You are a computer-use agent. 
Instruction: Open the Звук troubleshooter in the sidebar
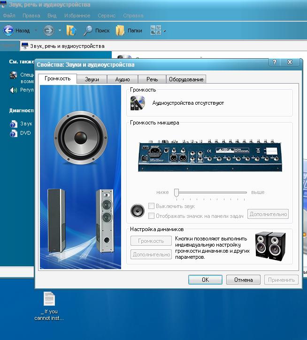[x=26, y=124]
